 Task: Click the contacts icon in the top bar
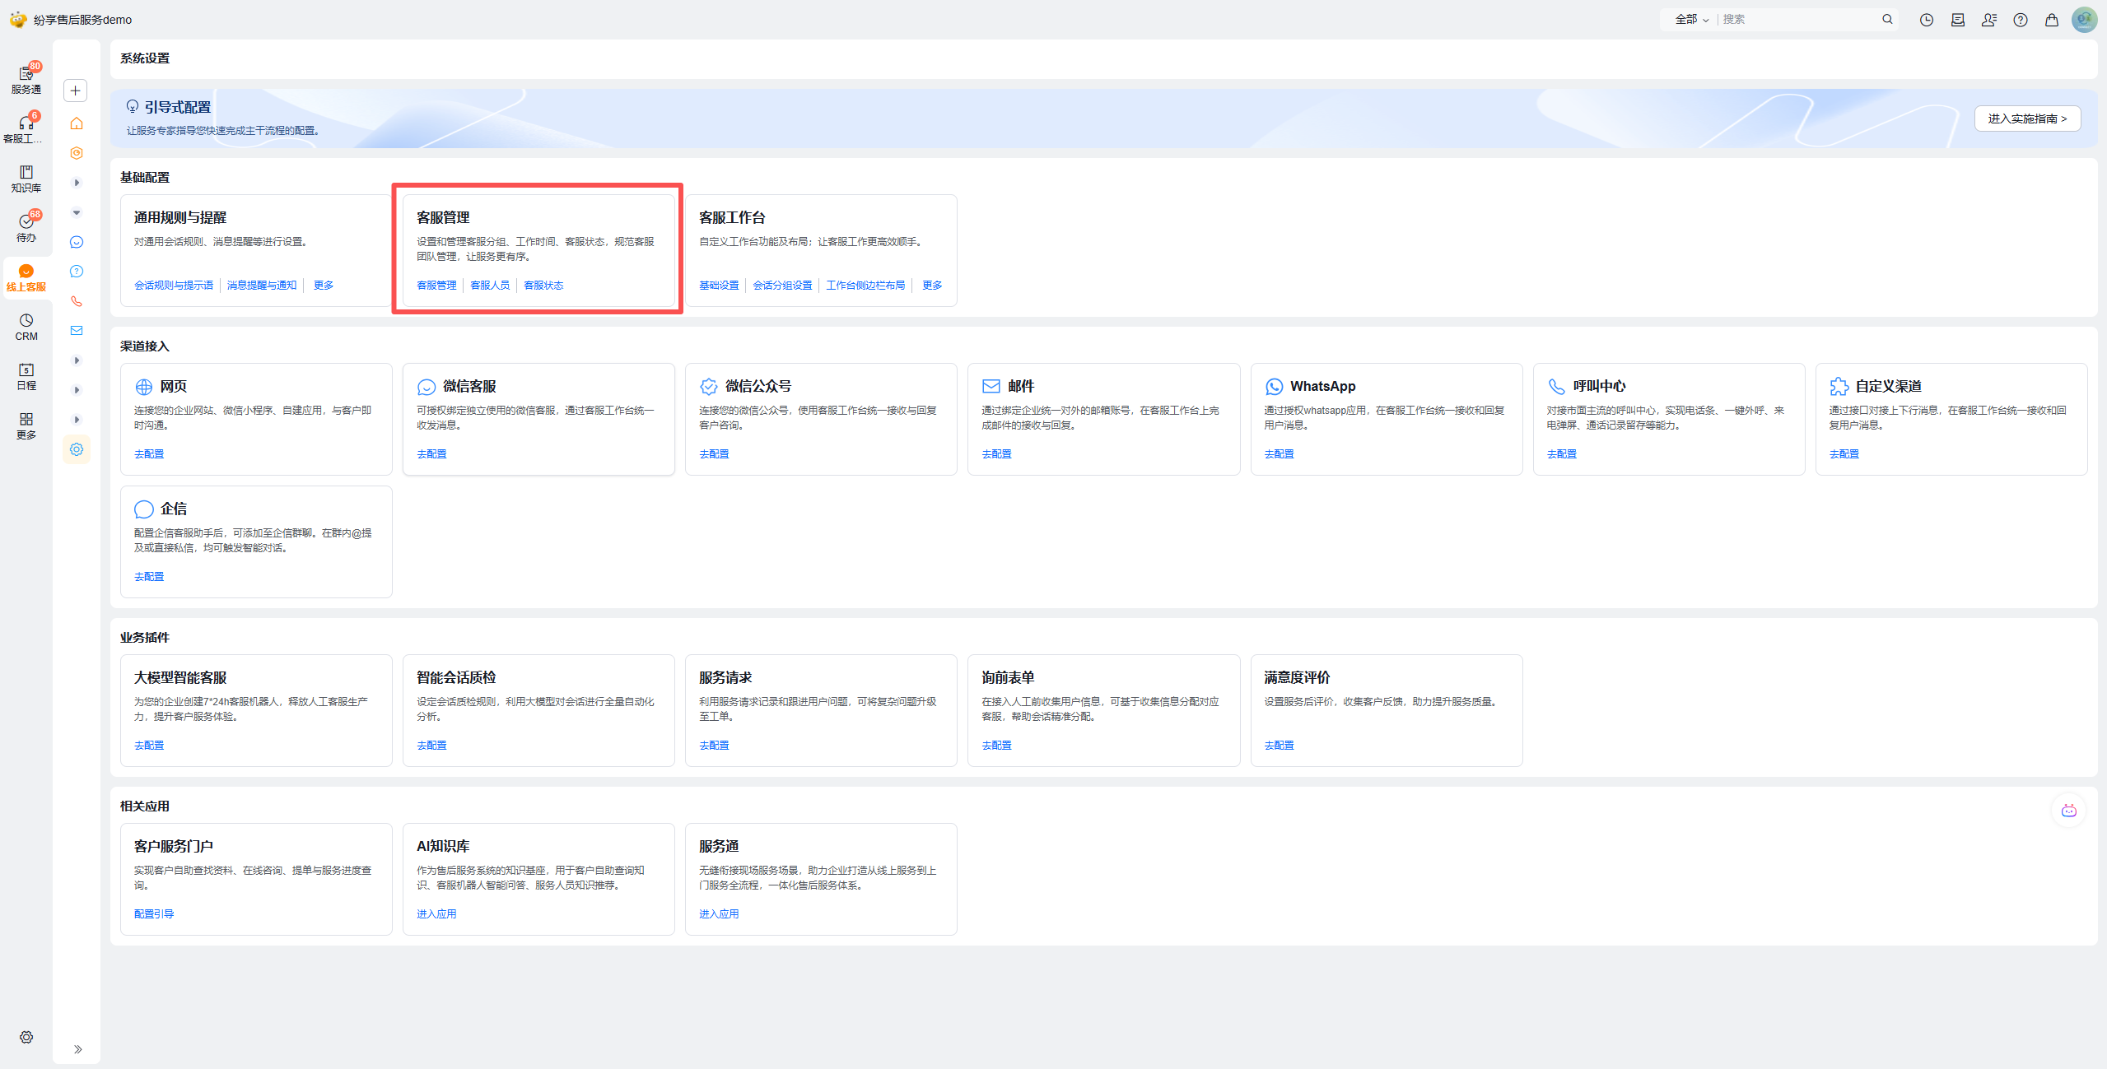click(1988, 20)
